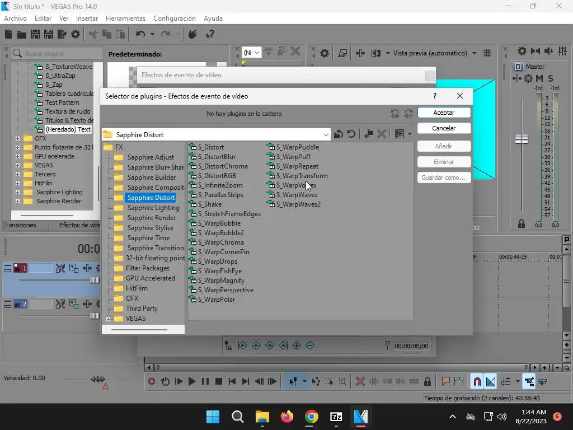Viewport: 573px width, 430px height.
Task: Open the Vista previa quality dropdown
Action: [475, 53]
